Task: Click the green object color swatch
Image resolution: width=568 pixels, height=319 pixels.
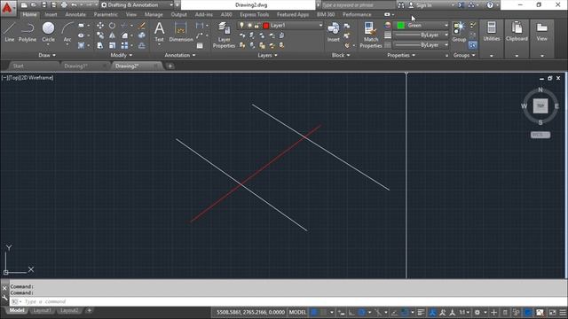Action: (400, 25)
